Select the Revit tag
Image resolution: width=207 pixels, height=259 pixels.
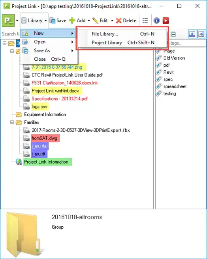click(168, 72)
